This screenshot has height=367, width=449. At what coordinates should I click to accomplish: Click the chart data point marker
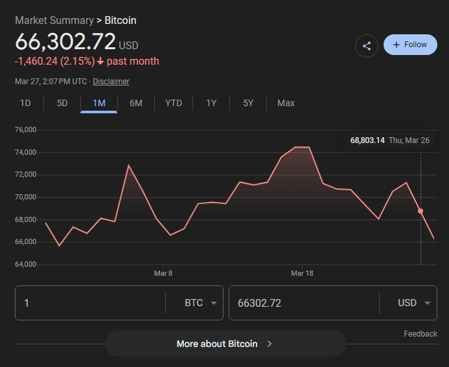pyautogui.click(x=420, y=211)
